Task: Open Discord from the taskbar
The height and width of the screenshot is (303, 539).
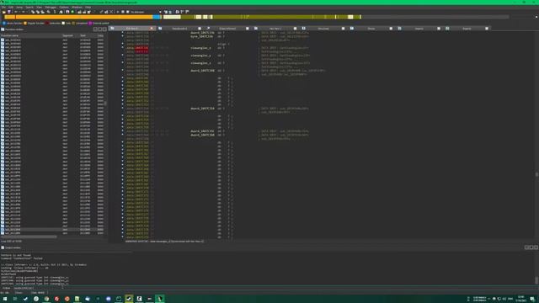Action: 109,299
